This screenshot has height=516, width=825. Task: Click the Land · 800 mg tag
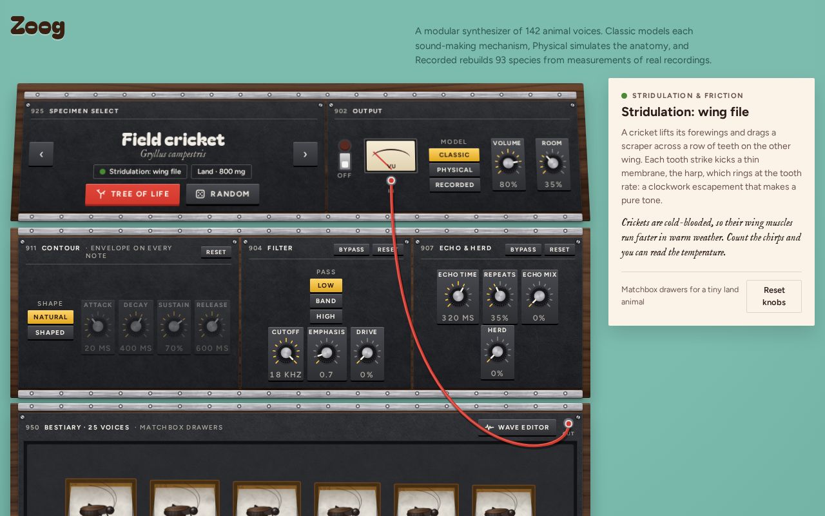[x=221, y=172]
